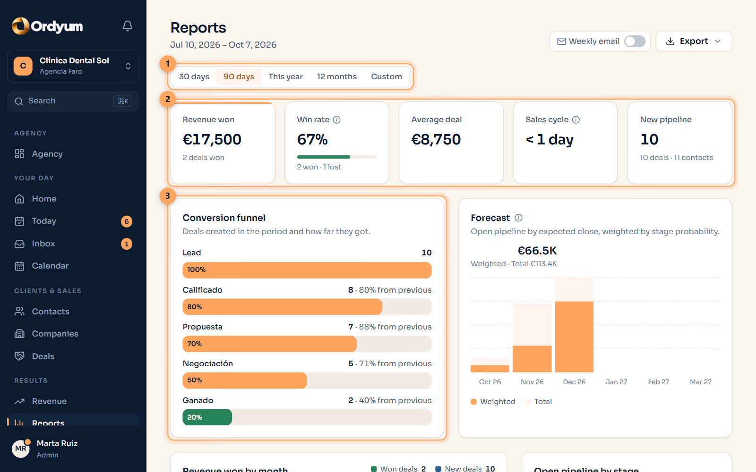Switch to 12 months range

click(x=337, y=76)
